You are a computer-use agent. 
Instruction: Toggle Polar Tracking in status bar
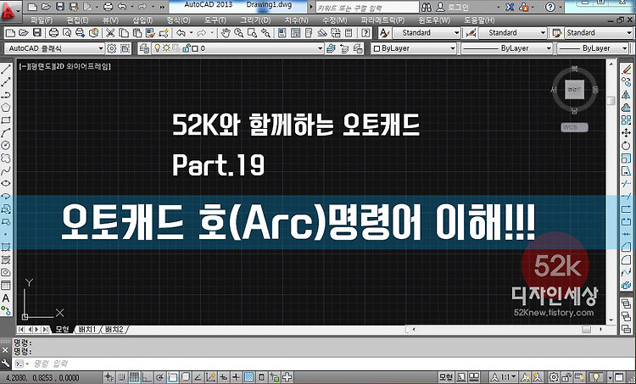click(x=159, y=377)
